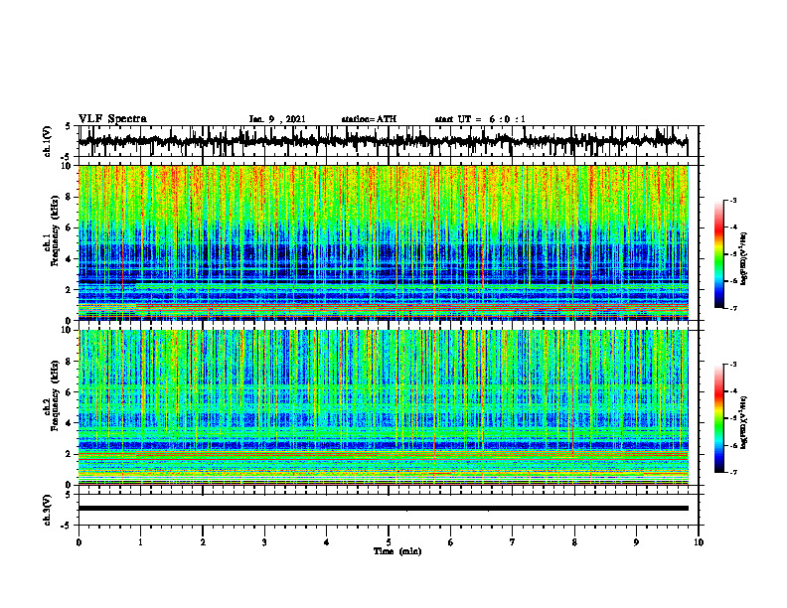Click time axis tick label "1"
Screen dimensions: 787x608
[140, 542]
